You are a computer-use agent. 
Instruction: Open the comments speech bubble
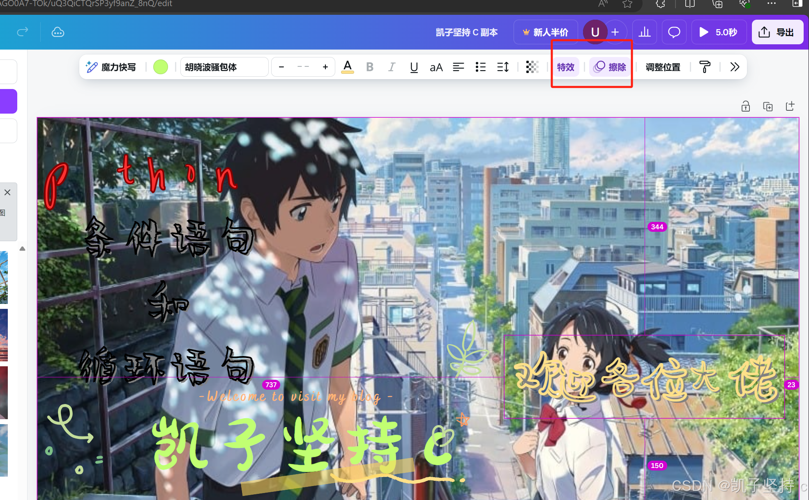[674, 32]
